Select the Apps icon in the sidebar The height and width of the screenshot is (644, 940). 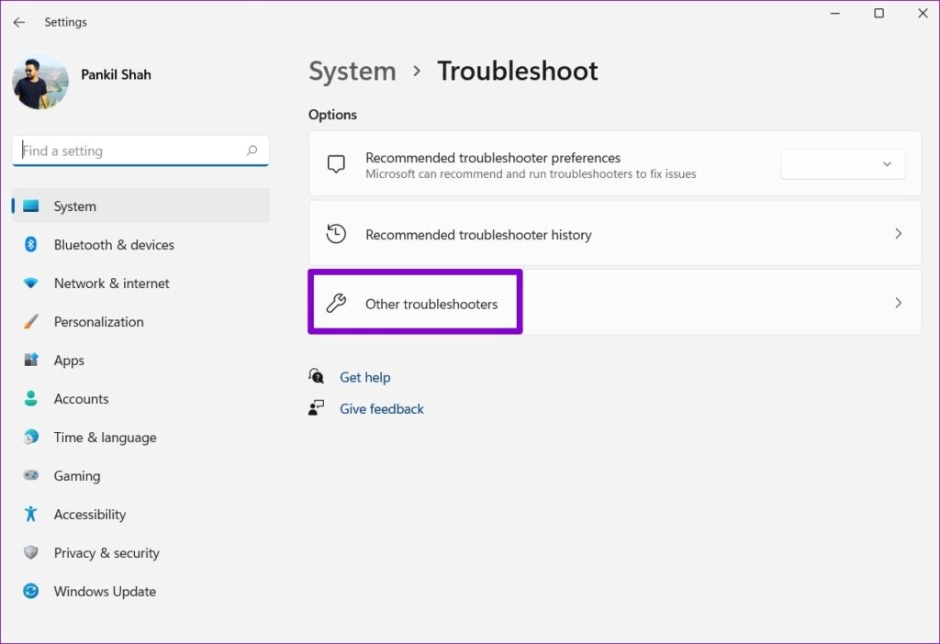31,361
